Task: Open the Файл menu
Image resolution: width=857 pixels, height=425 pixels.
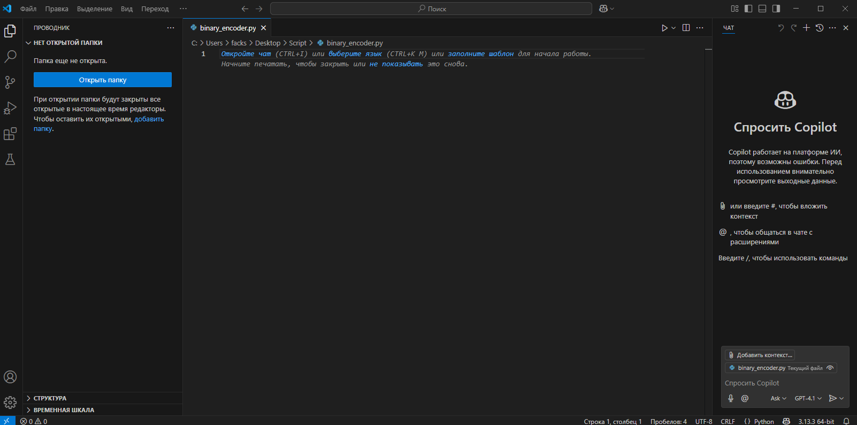Action: point(28,9)
